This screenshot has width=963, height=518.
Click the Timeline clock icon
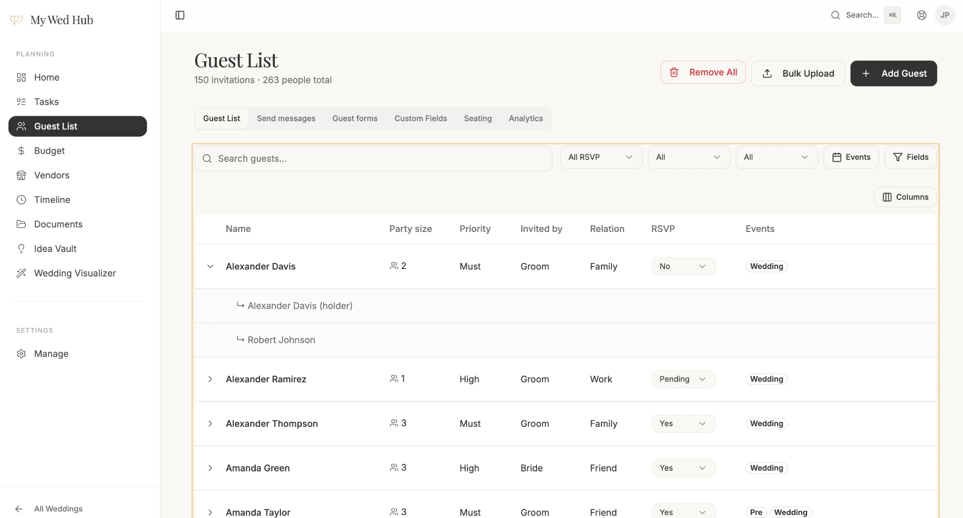coord(21,200)
